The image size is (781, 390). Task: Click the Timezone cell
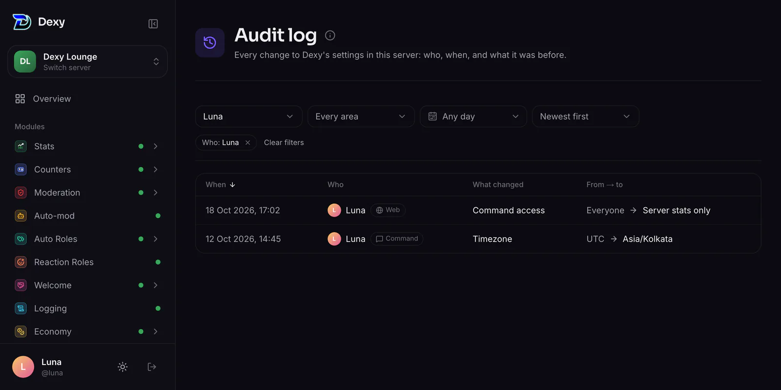click(x=493, y=239)
